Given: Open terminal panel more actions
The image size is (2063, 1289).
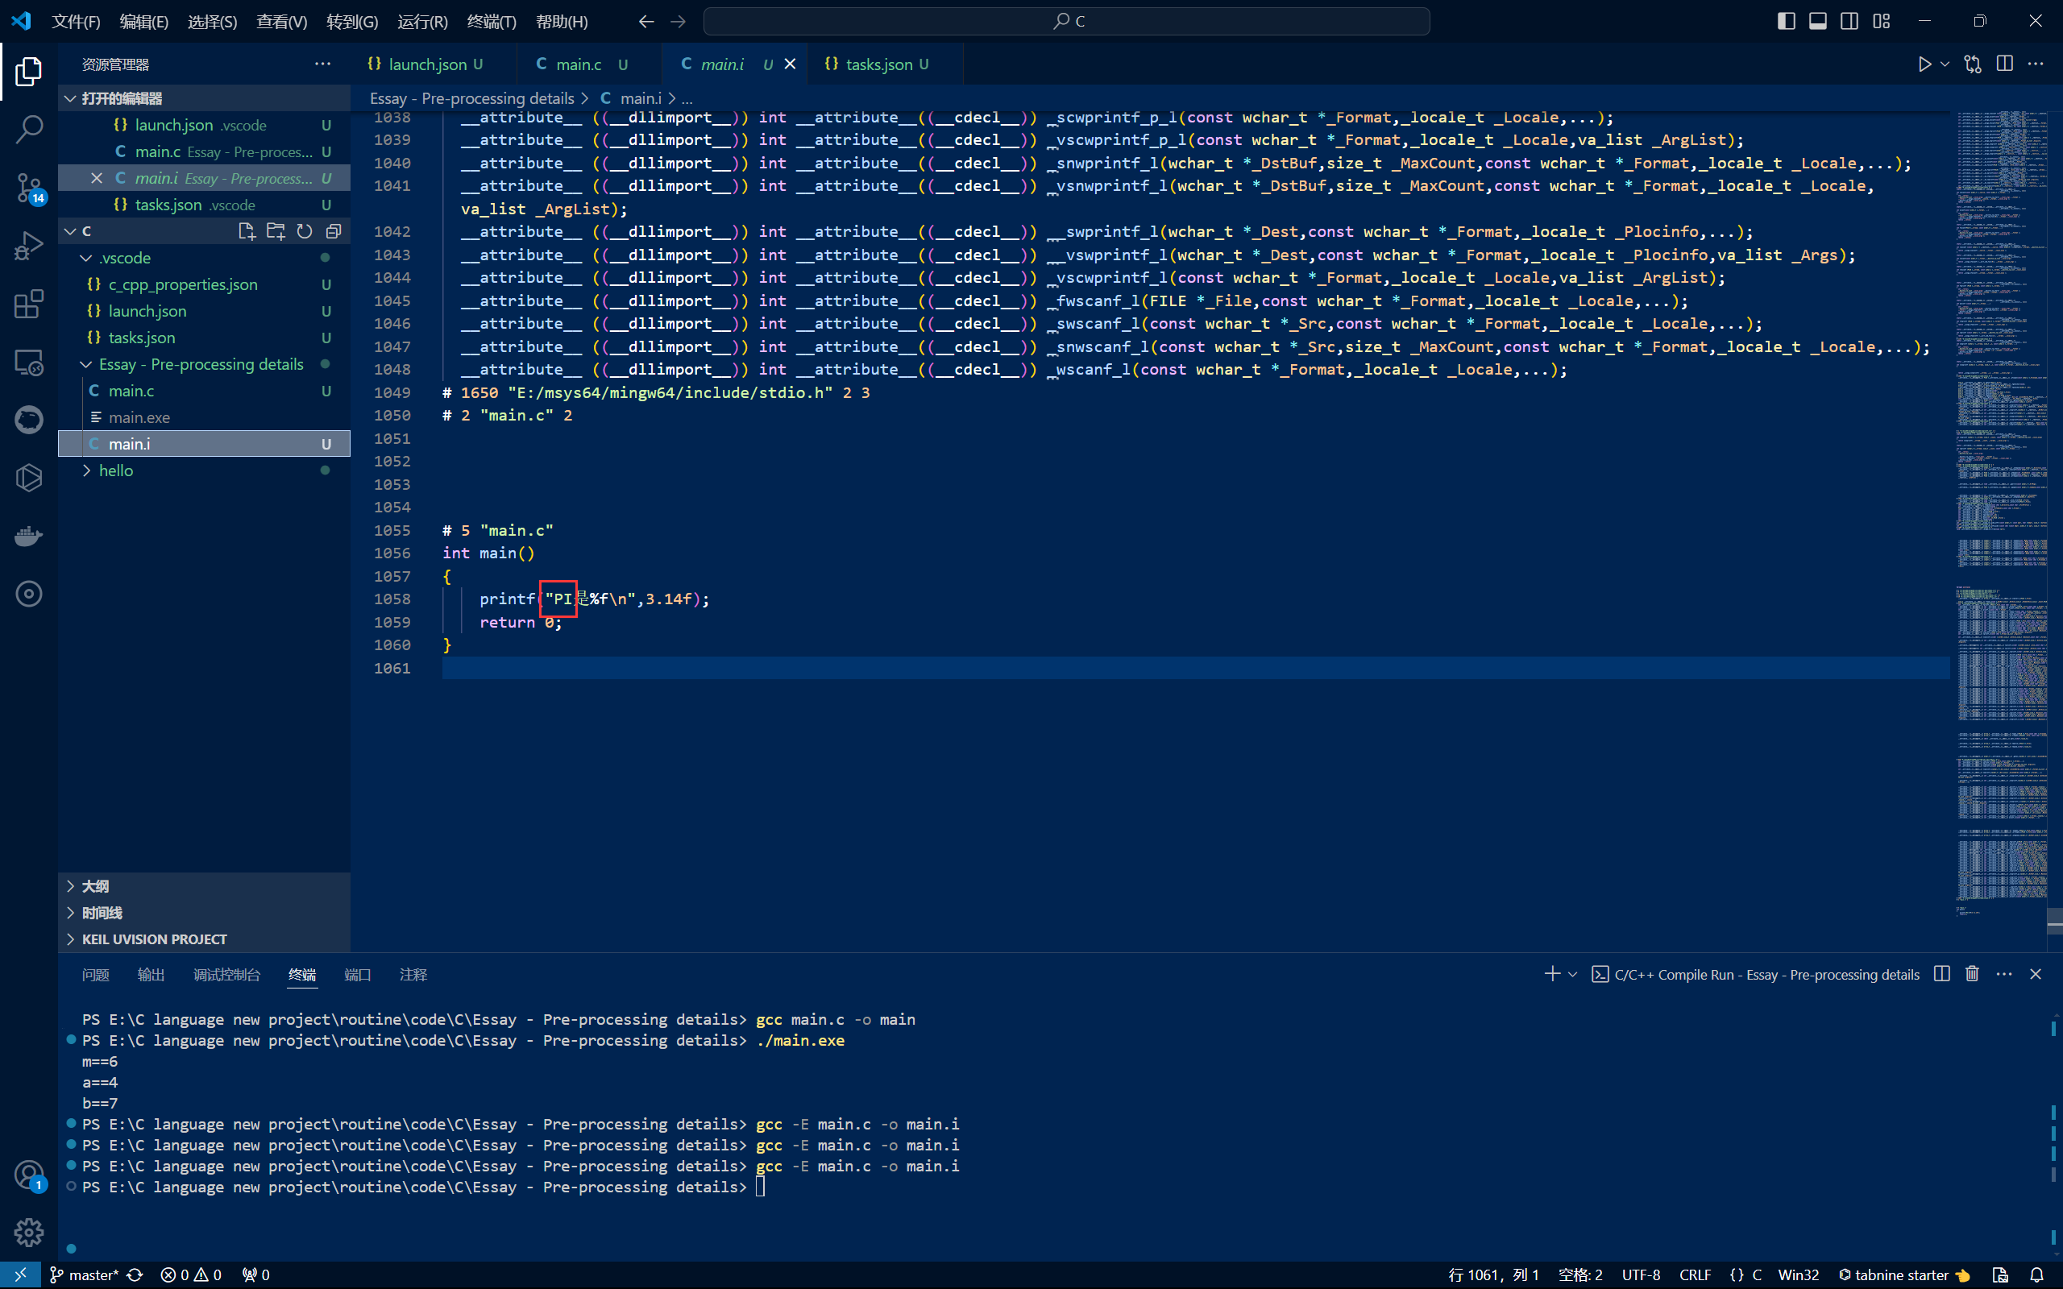Looking at the screenshot, I should click(2004, 973).
